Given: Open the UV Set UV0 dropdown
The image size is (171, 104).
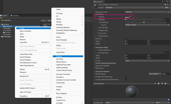Looking at the screenshot, I should coord(147,61).
